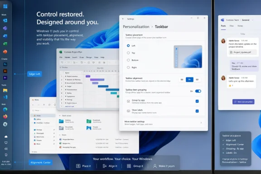Expand the Project Initiation task row
This screenshot has height=174, width=261.
click(x=66, y=76)
